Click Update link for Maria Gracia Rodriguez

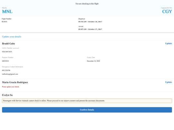click(x=169, y=82)
